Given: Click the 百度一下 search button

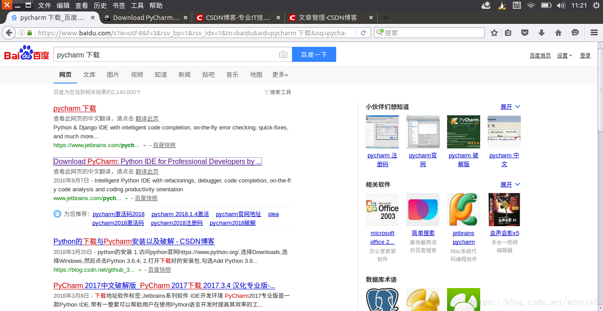Looking at the screenshot, I should pos(314,55).
